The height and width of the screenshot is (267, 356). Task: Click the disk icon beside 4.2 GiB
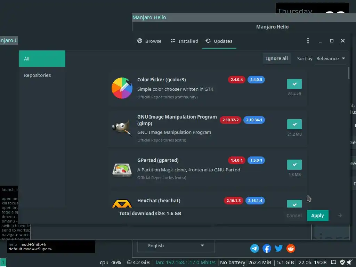click(x=129, y=262)
